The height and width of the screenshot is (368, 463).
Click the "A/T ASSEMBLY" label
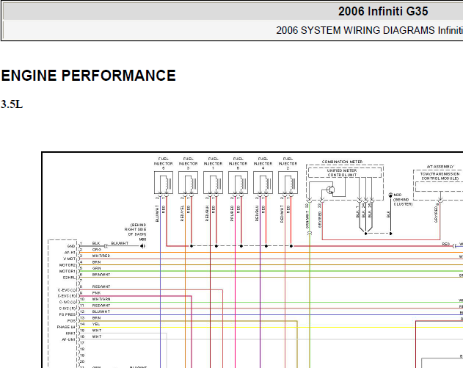click(440, 167)
